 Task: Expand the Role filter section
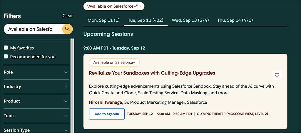pyautogui.click(x=66, y=72)
